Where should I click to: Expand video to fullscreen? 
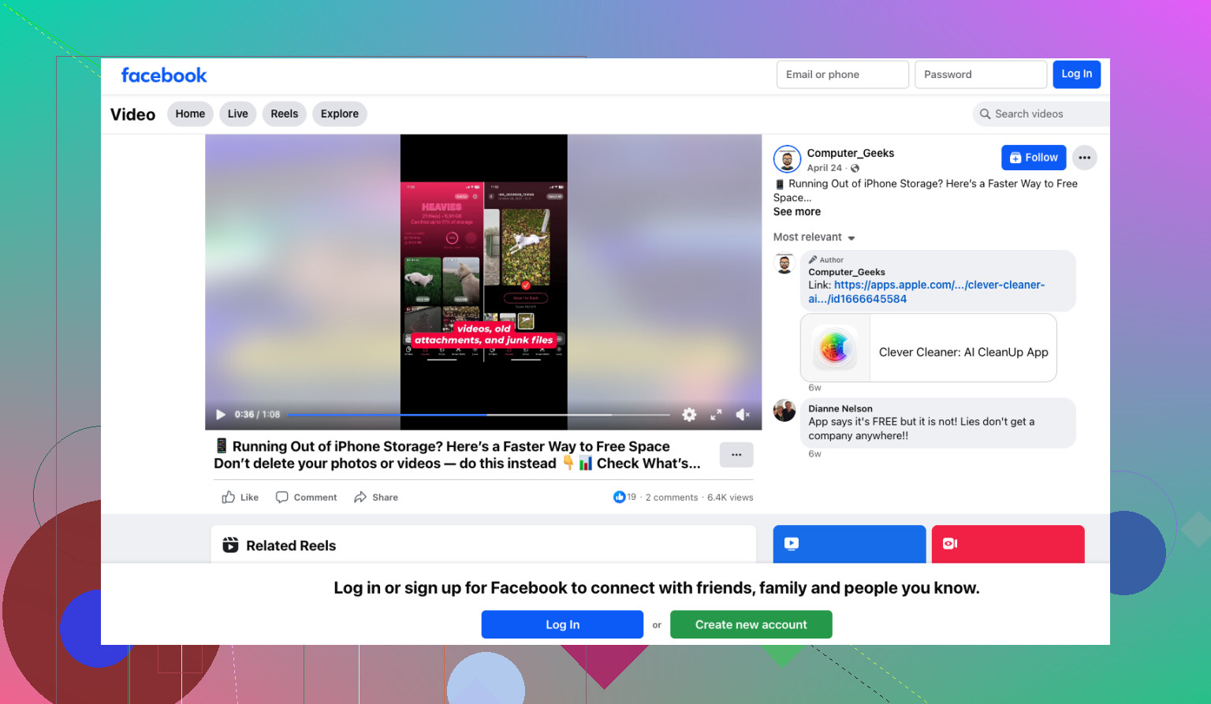coord(716,415)
